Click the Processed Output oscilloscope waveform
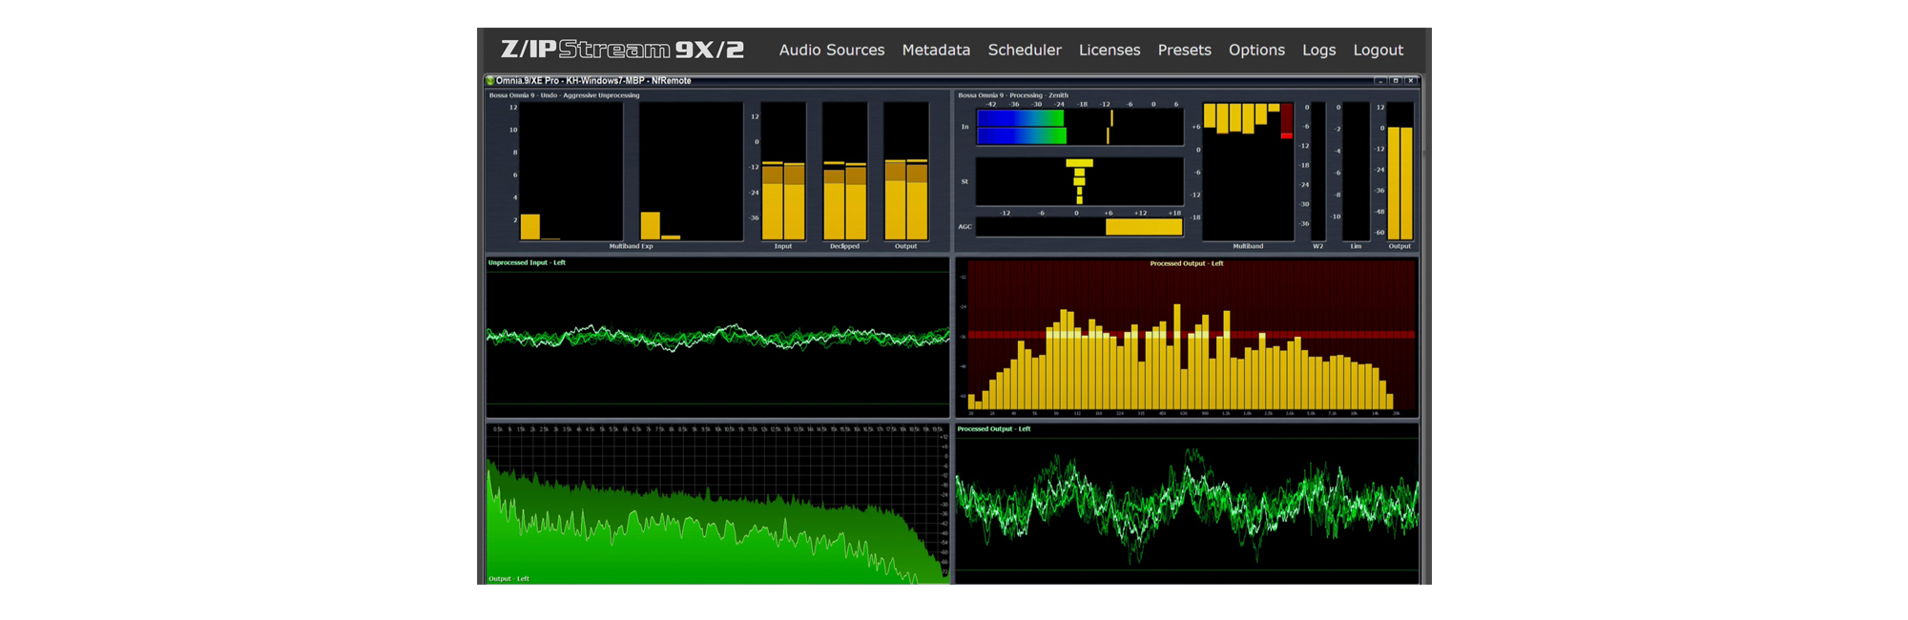Image resolution: width=1908 pixels, height=620 pixels. 1187,506
